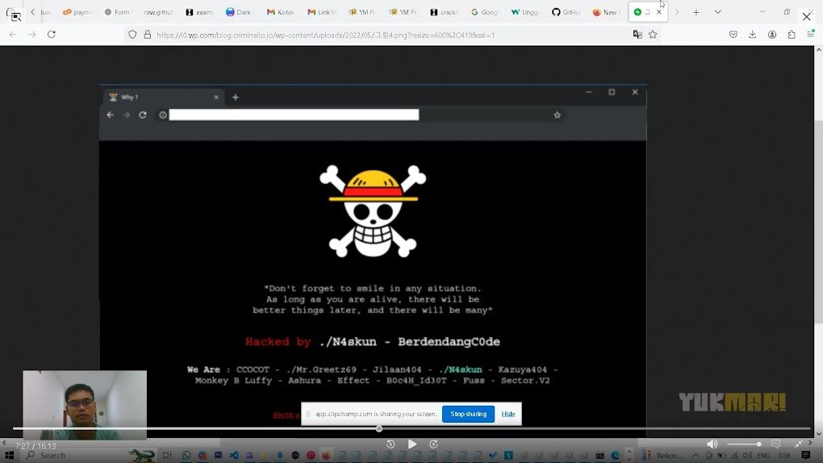Screen dimensions: 823x463
Task: Go back in Firefox navigation
Action: [13, 35]
